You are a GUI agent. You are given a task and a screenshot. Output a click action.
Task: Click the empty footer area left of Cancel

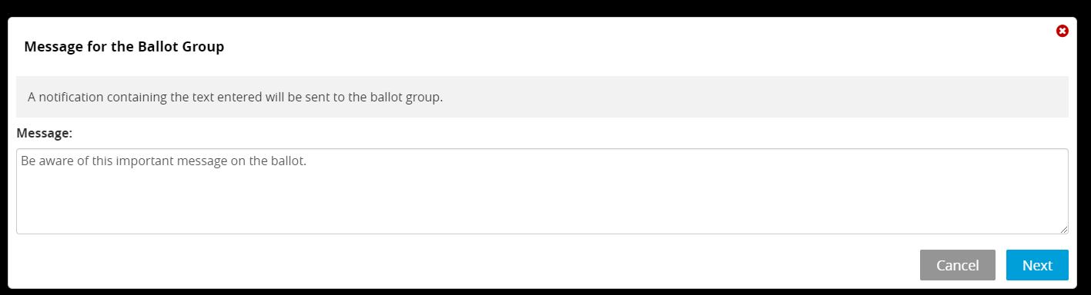tap(462, 265)
